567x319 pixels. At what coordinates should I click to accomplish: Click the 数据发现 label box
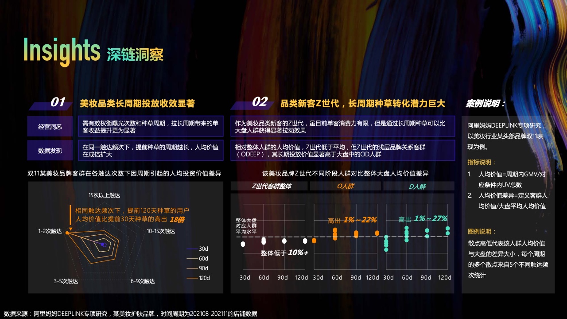(50, 151)
